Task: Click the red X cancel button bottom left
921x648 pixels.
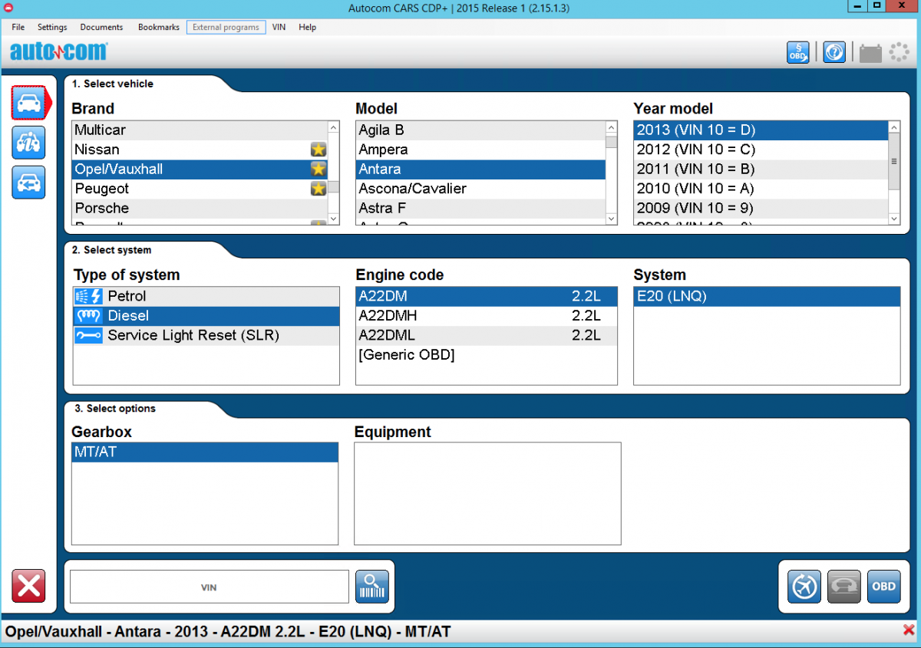Action: click(x=28, y=586)
